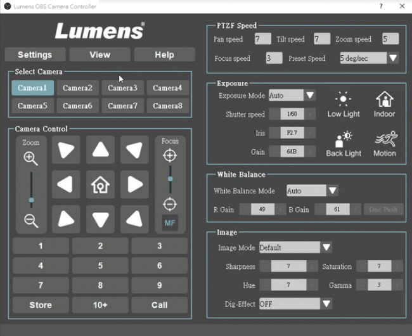Click the Call preset button

click(159, 305)
